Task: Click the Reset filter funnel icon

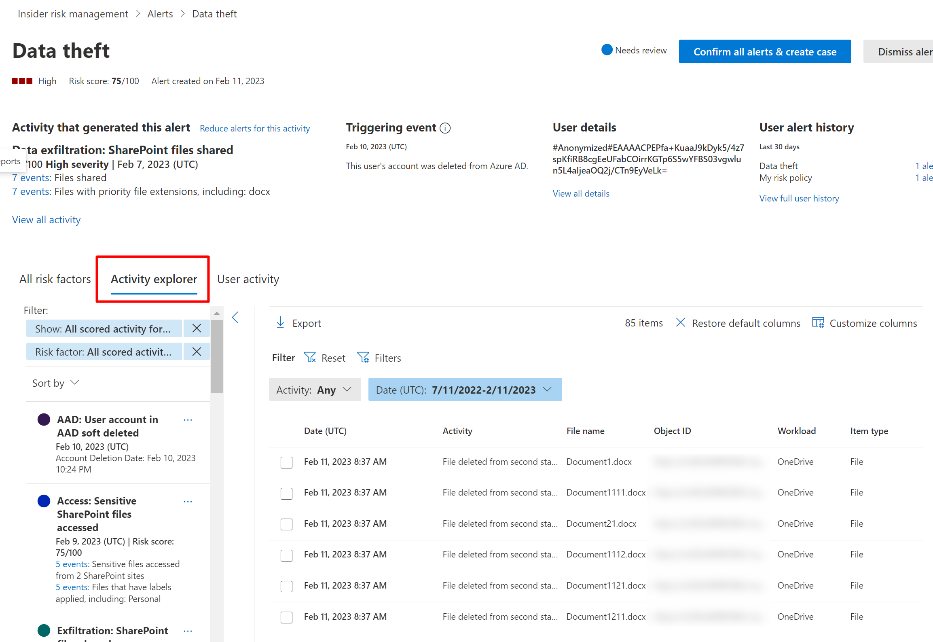Action: 310,357
